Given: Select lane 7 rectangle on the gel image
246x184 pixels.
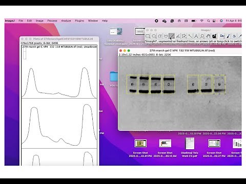Looking at the screenshot, I should pyautogui.click(x=219, y=84).
